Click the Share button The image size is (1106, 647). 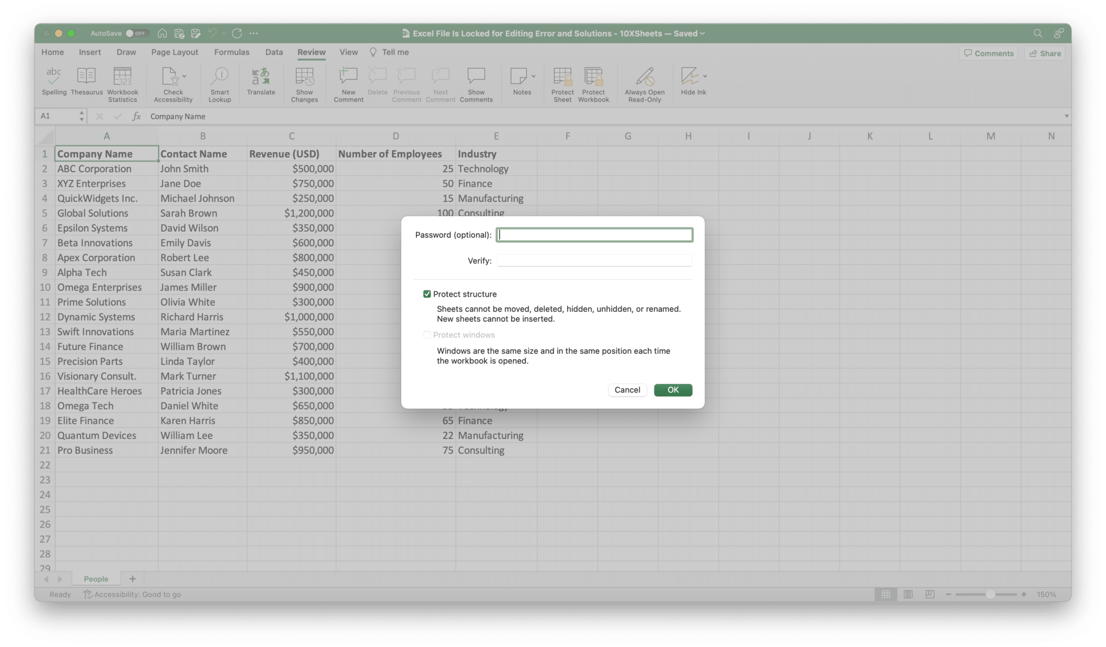[x=1045, y=53]
